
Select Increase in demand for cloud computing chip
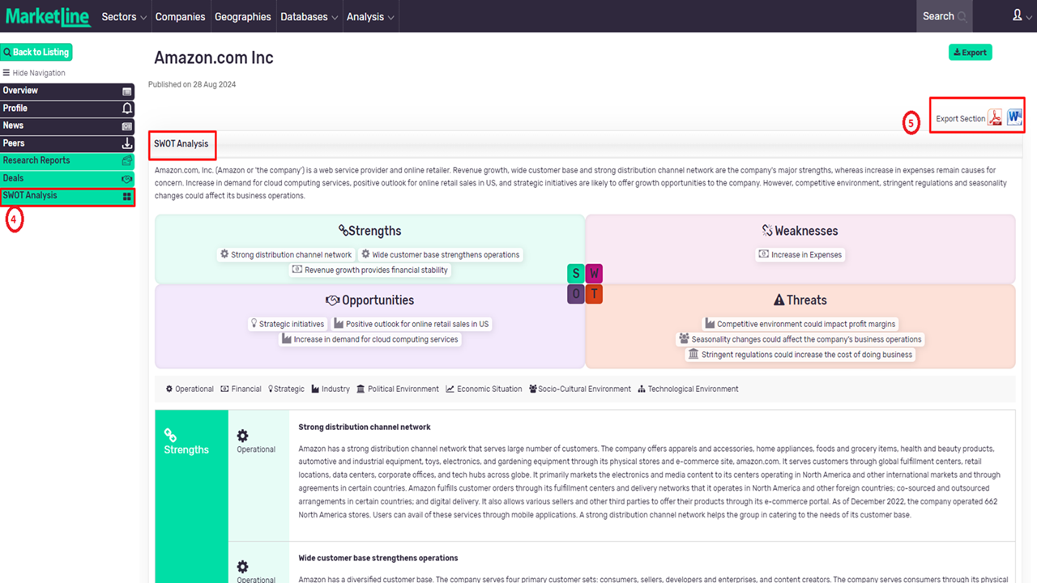coord(369,339)
